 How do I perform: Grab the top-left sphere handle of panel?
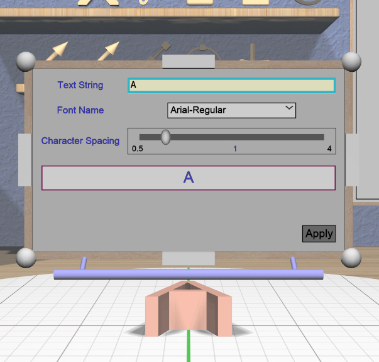(x=26, y=62)
